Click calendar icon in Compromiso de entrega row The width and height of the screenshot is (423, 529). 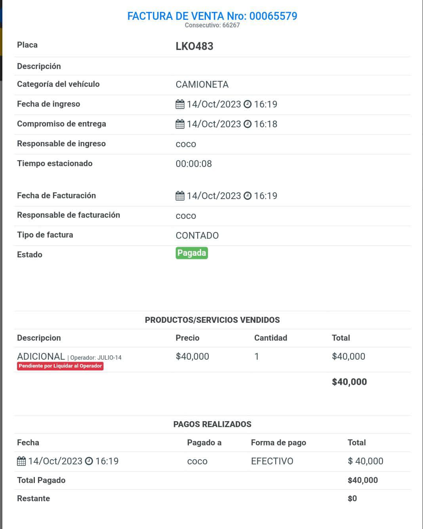point(180,124)
